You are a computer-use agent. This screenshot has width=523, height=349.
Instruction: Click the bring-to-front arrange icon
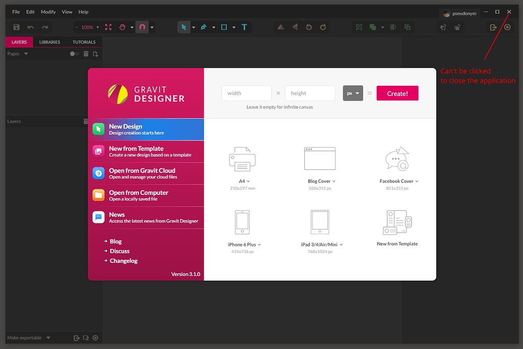click(443, 28)
